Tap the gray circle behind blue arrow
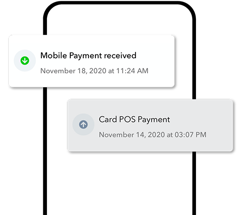This screenshot has width=242, height=215. point(83,124)
